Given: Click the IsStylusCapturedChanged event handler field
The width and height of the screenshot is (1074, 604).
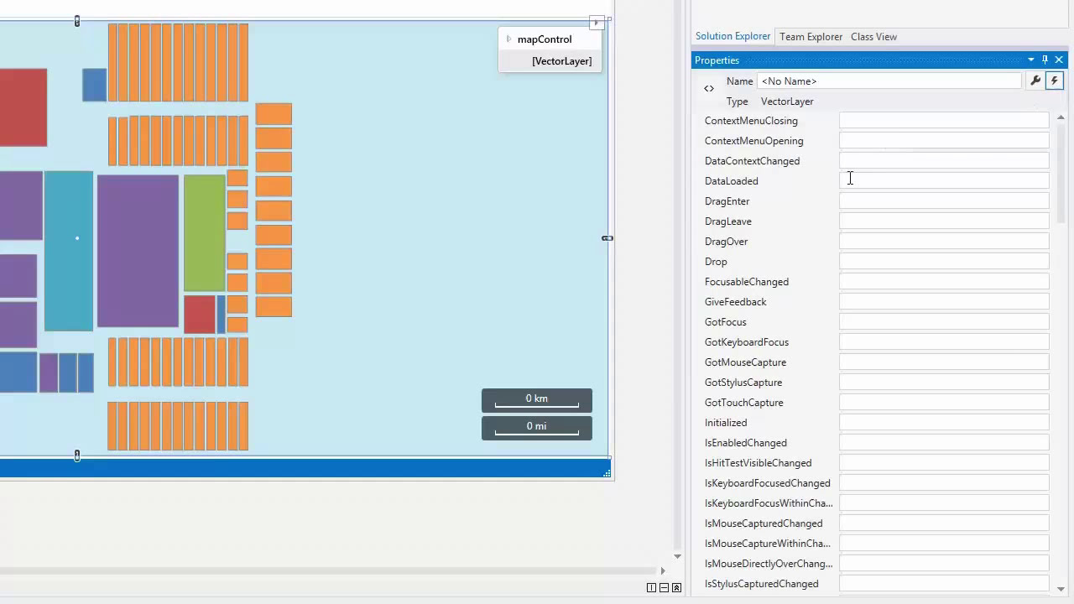Looking at the screenshot, I should [944, 584].
